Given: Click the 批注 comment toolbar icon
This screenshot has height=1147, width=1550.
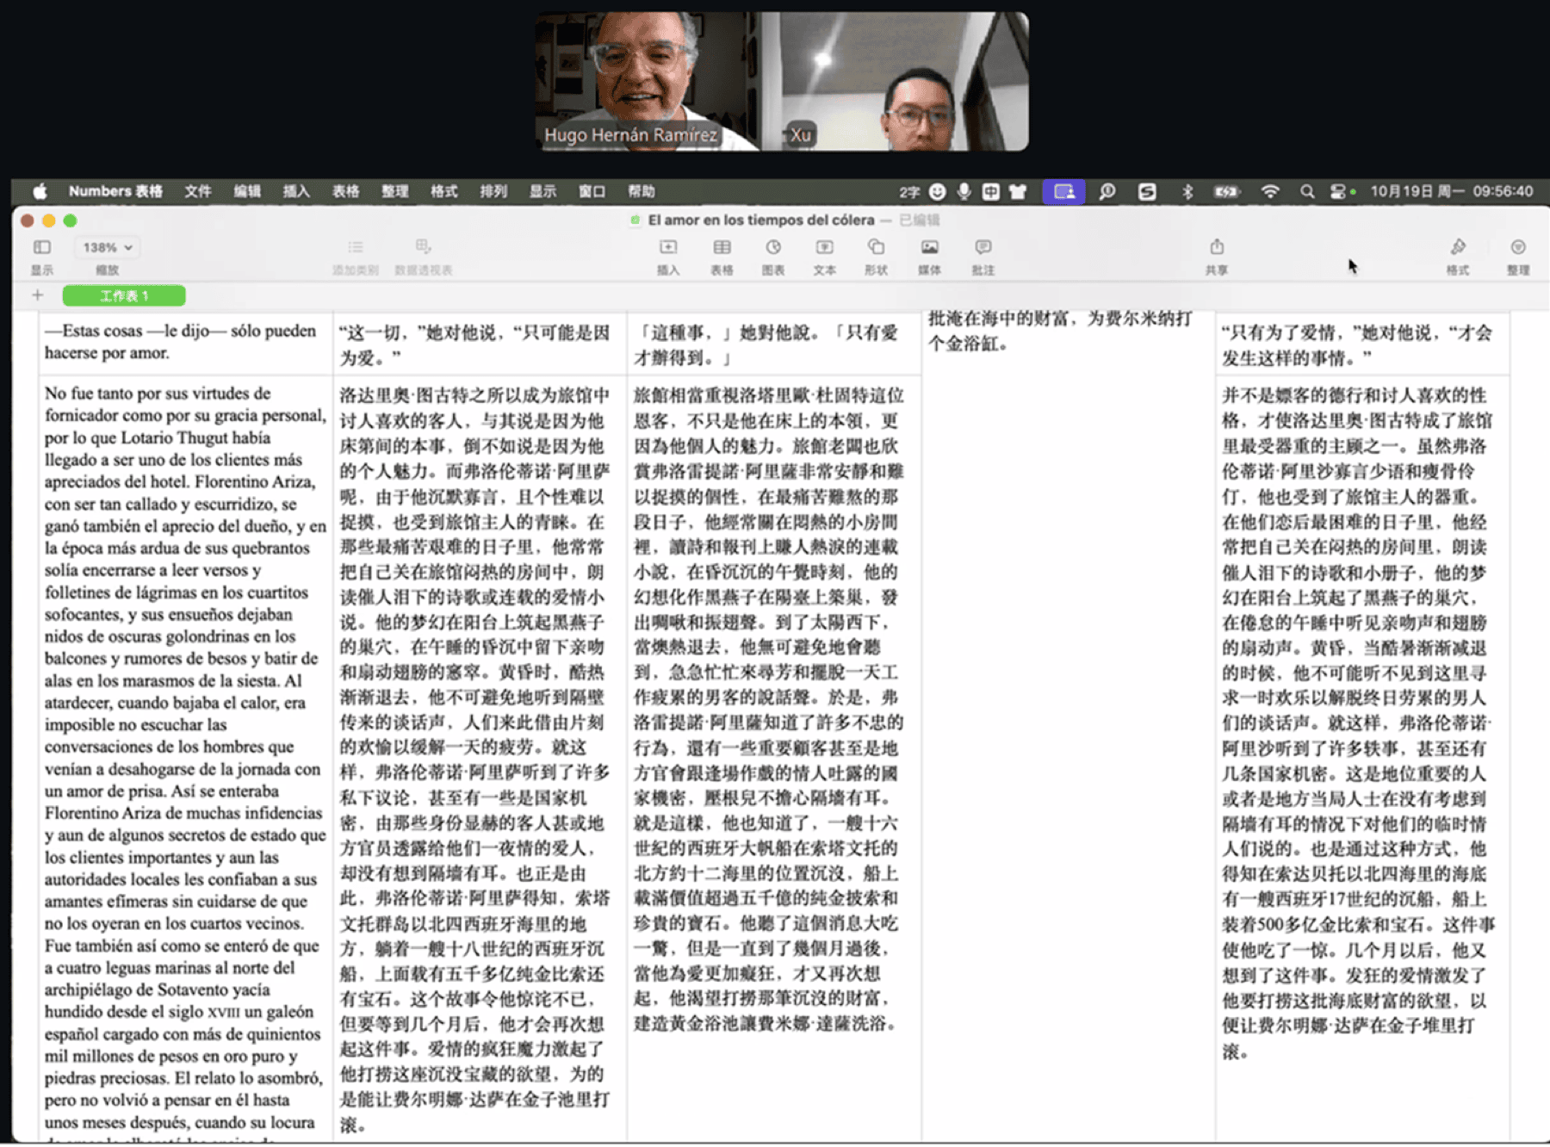Looking at the screenshot, I should 983,248.
